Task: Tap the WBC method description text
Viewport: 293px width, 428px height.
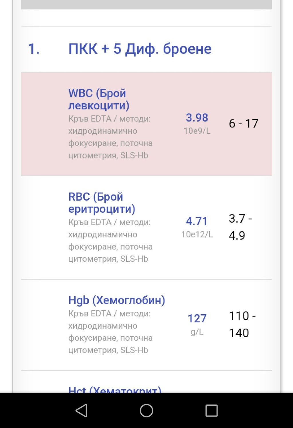Action: point(110,137)
